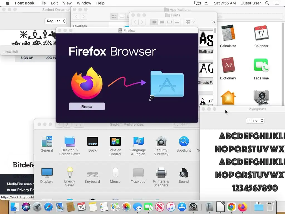Open Energy Saver preferences
The width and height of the screenshot is (285, 214).
[70, 172]
